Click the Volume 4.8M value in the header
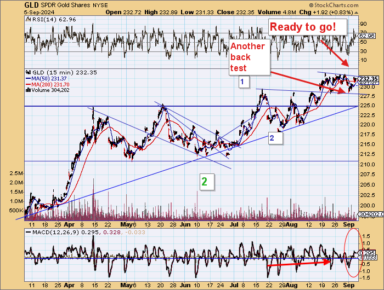 (276, 12)
